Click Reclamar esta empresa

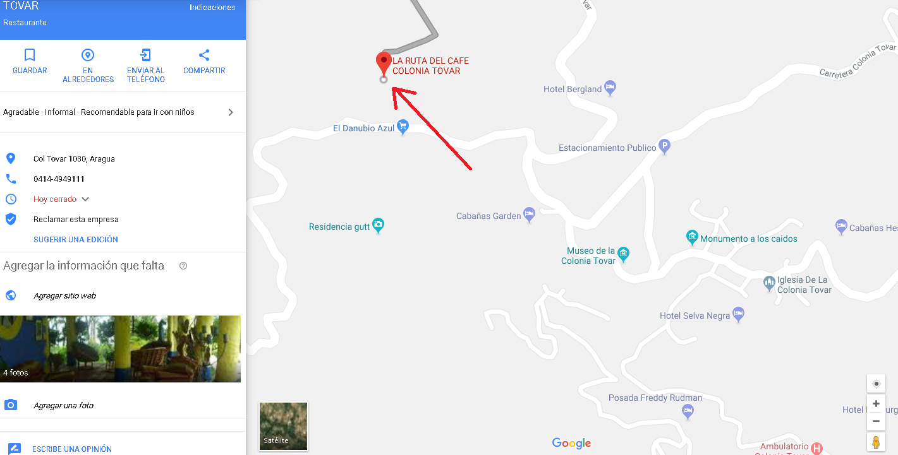pos(76,220)
